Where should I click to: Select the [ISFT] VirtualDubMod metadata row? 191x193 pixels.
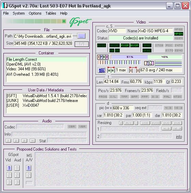coord(47,96)
